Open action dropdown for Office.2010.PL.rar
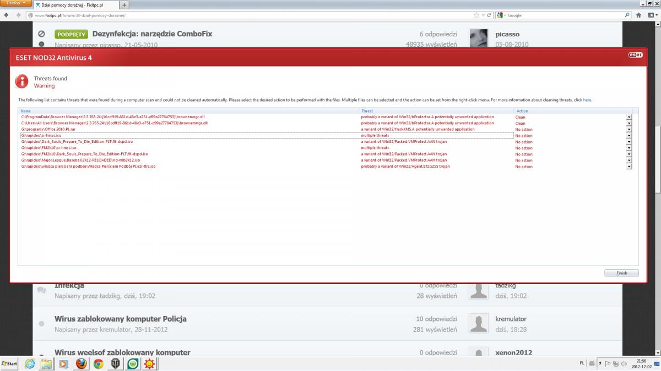The height and width of the screenshot is (371, 661). click(x=629, y=129)
